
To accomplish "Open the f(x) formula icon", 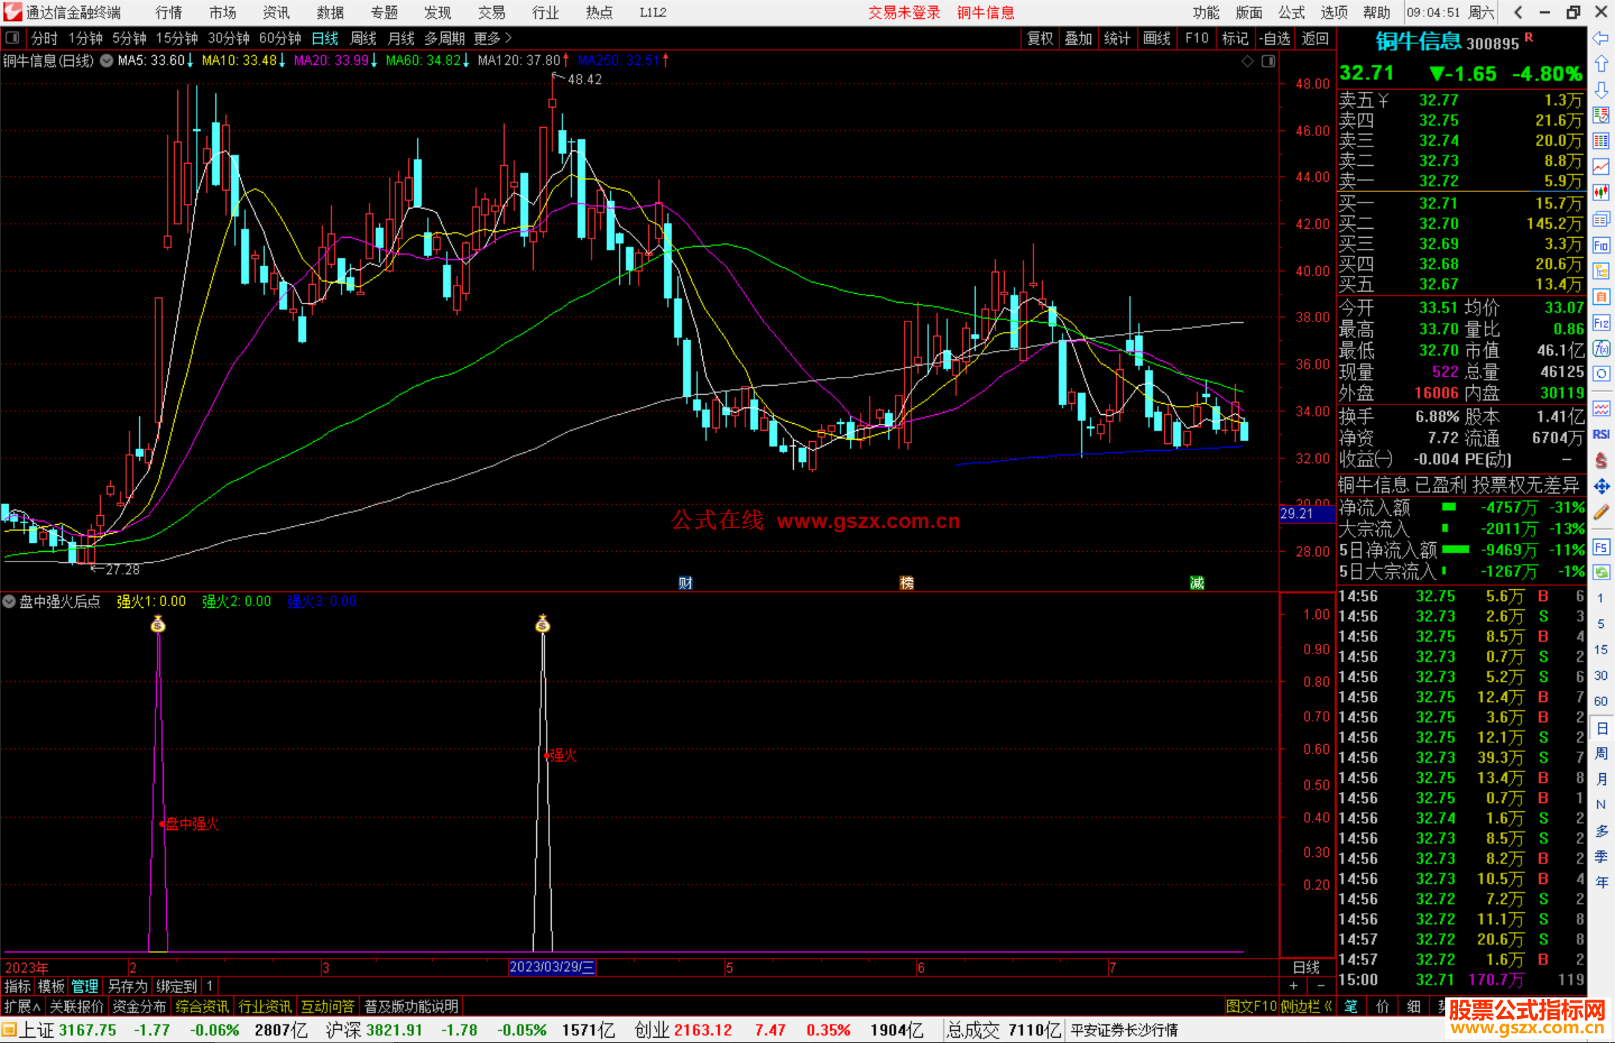I will [1601, 349].
